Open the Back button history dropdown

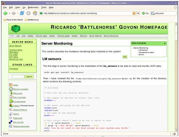(x=9, y=13)
